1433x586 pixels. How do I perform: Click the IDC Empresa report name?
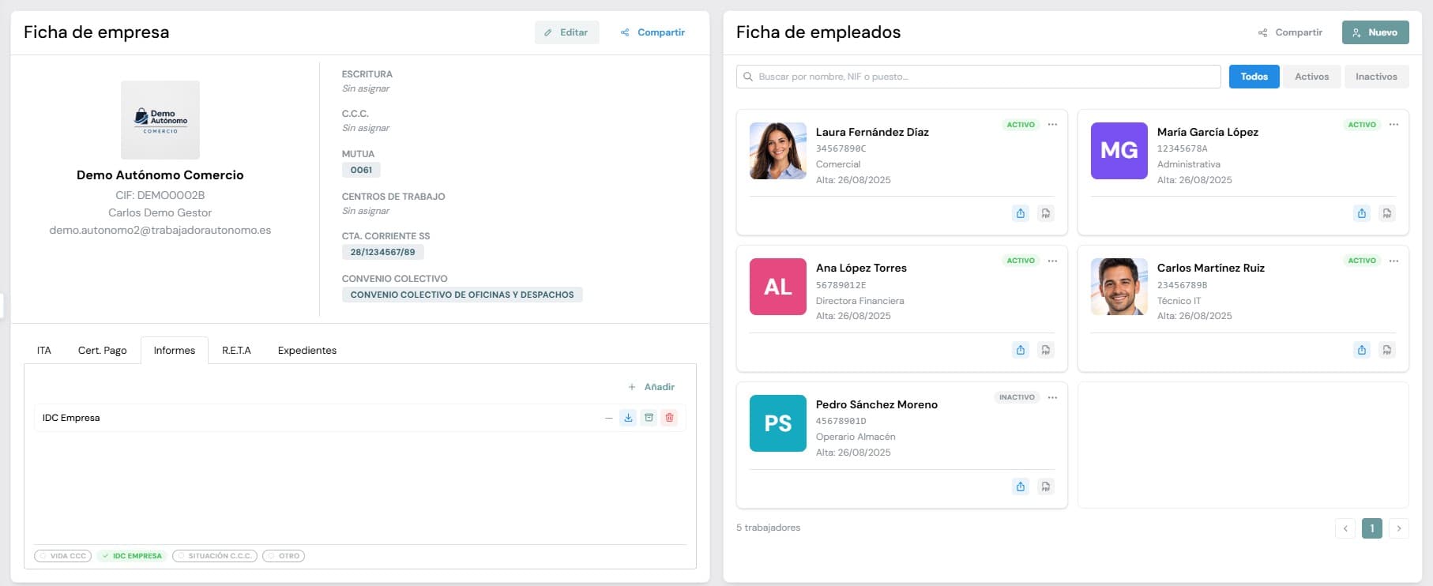(x=71, y=418)
